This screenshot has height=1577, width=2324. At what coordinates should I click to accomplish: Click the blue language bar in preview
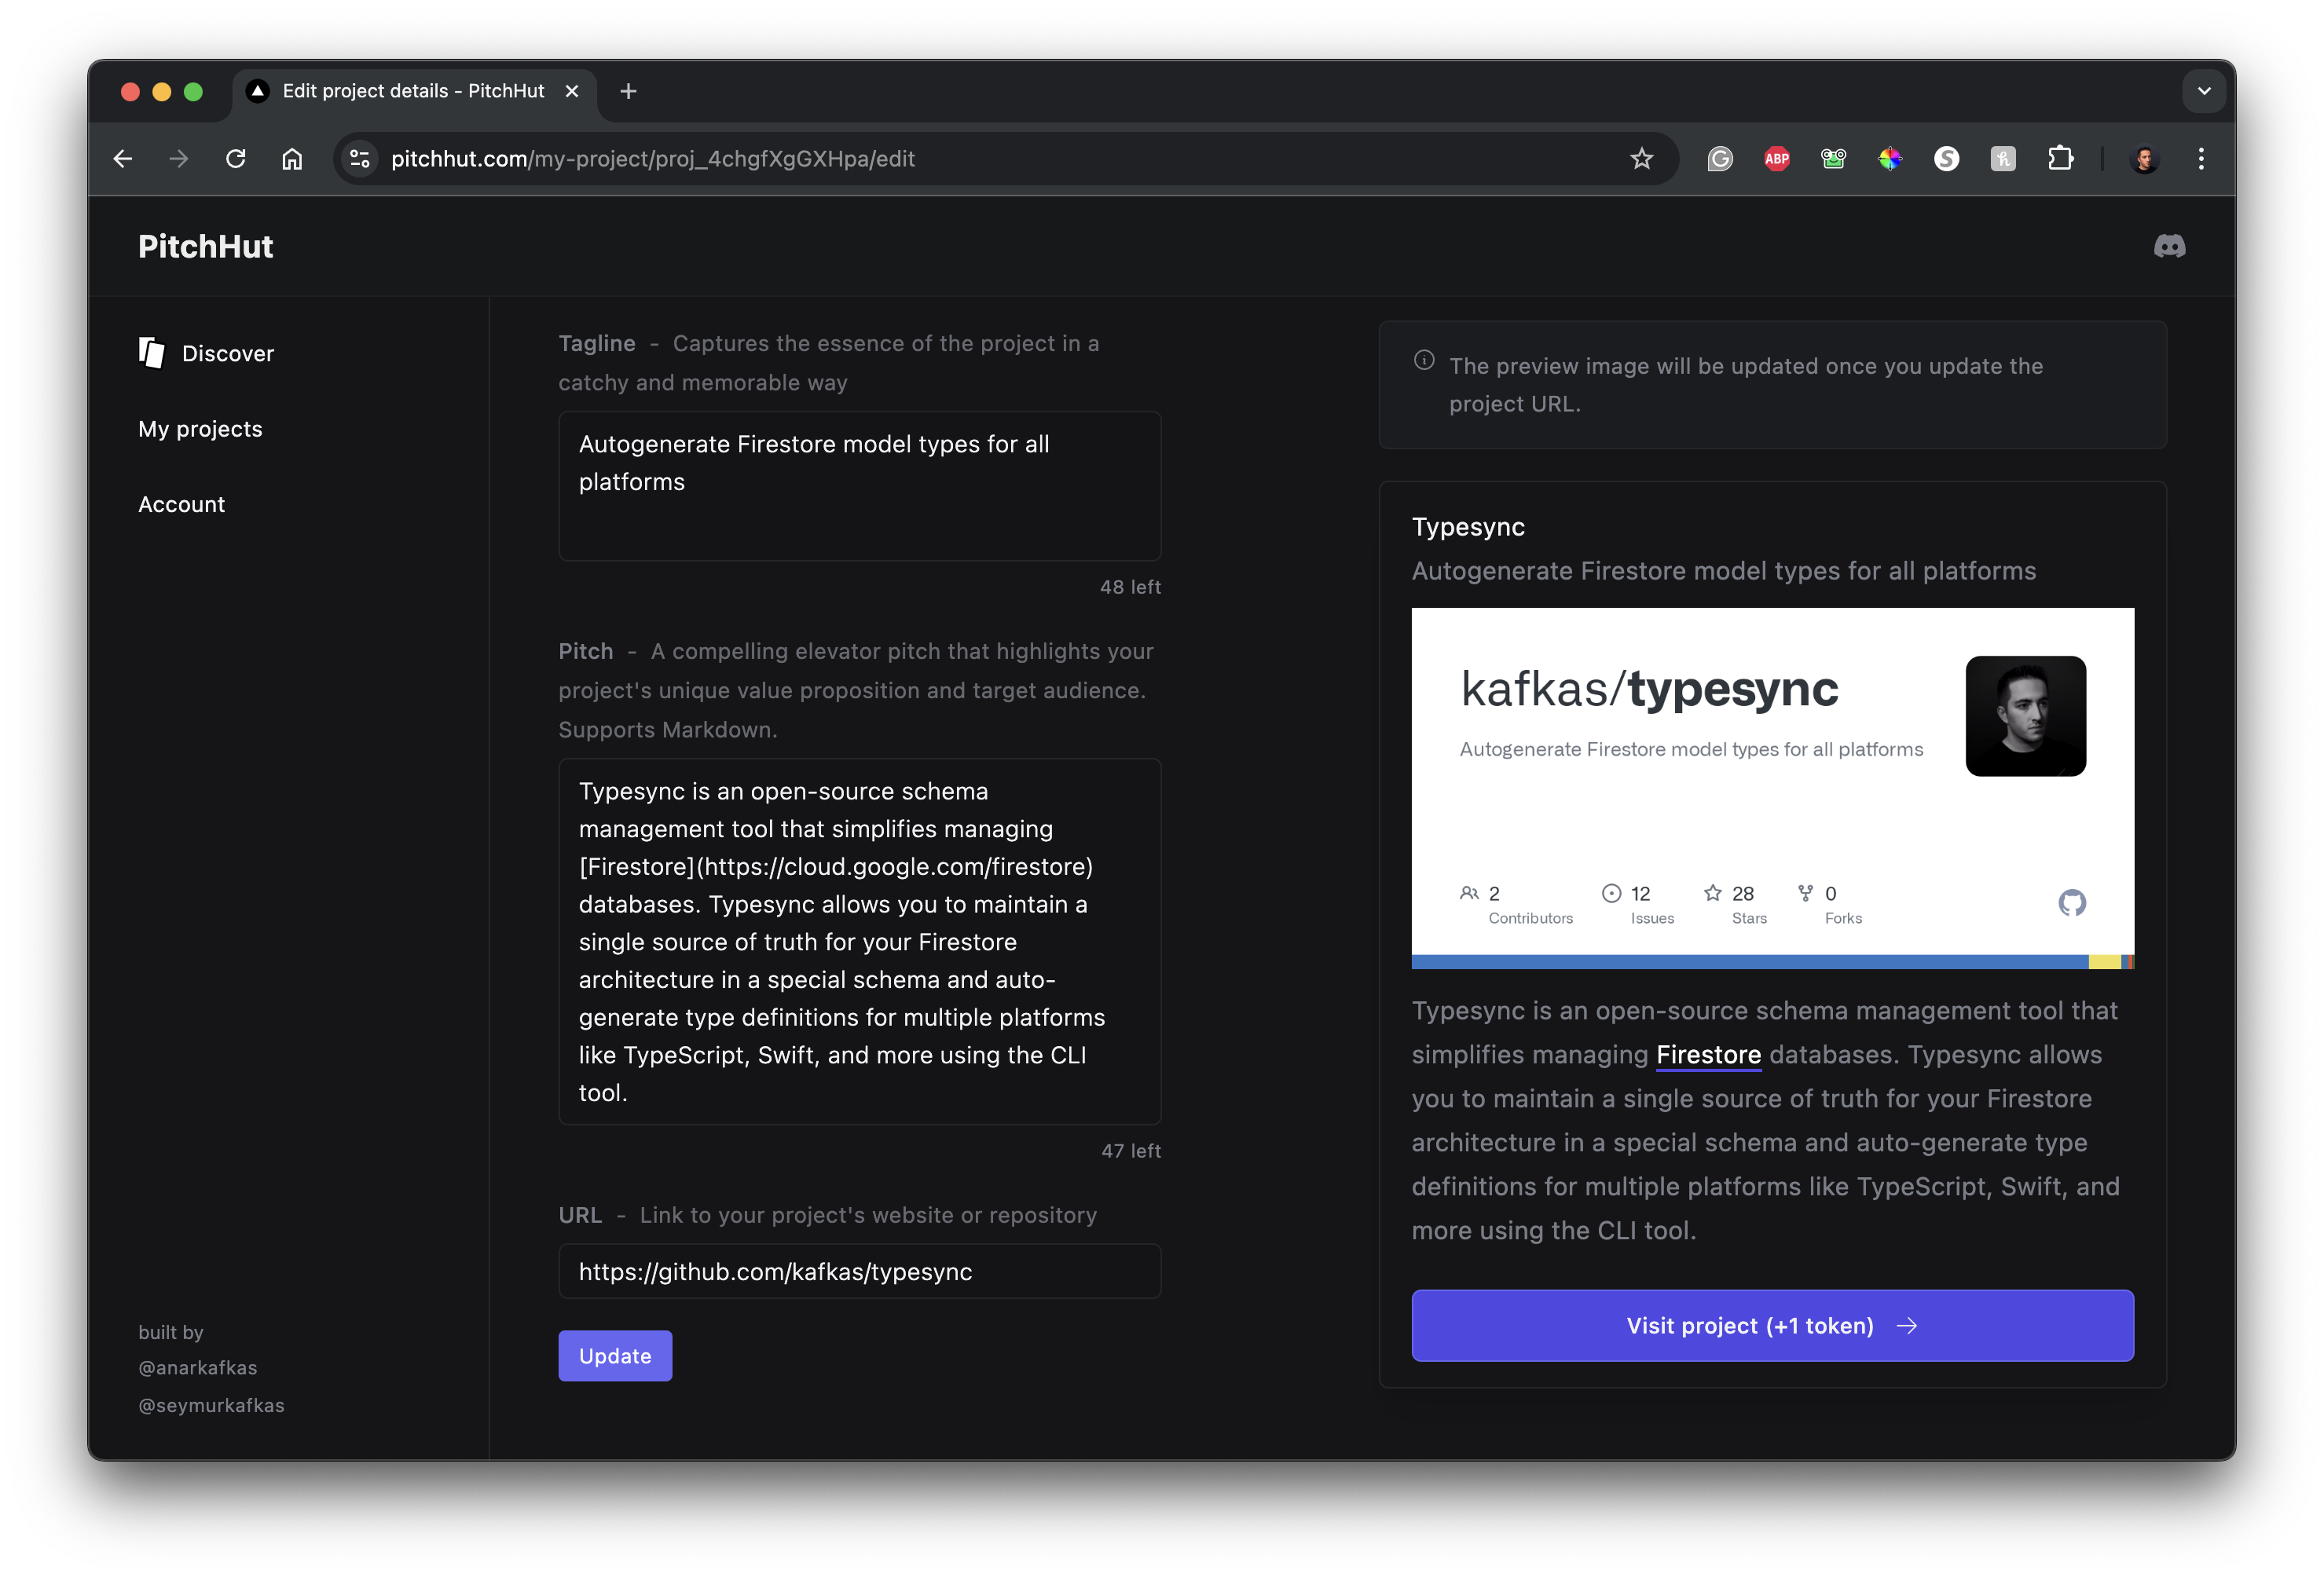[1750, 961]
